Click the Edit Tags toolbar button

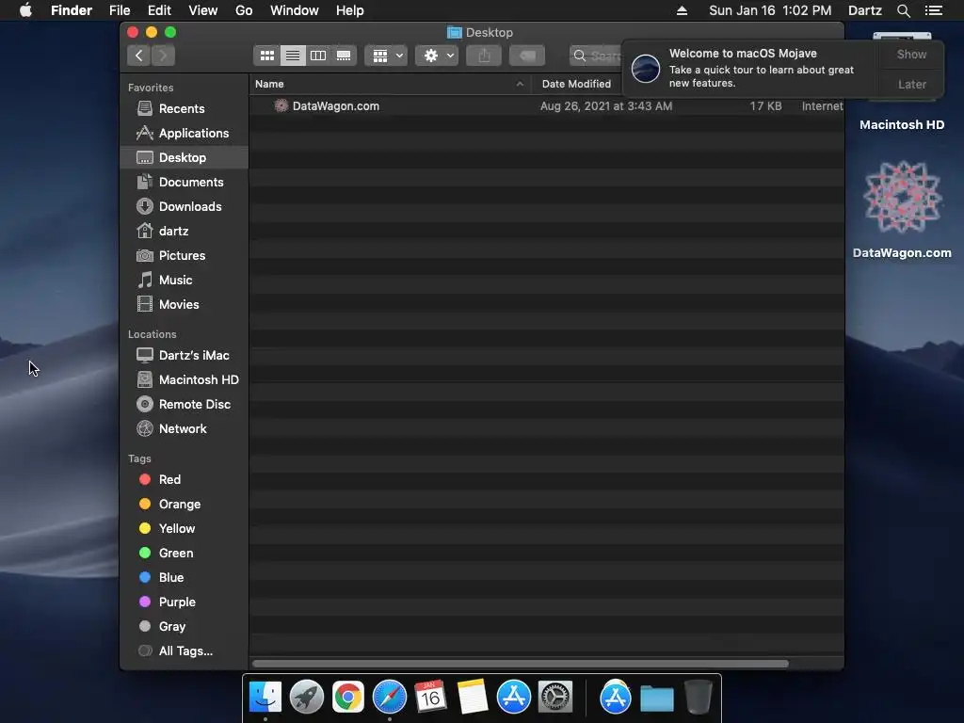(x=527, y=56)
